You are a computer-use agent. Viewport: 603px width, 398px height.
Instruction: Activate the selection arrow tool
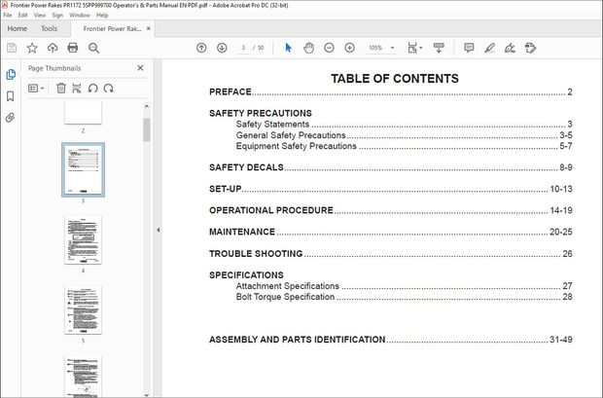pyautogui.click(x=289, y=48)
